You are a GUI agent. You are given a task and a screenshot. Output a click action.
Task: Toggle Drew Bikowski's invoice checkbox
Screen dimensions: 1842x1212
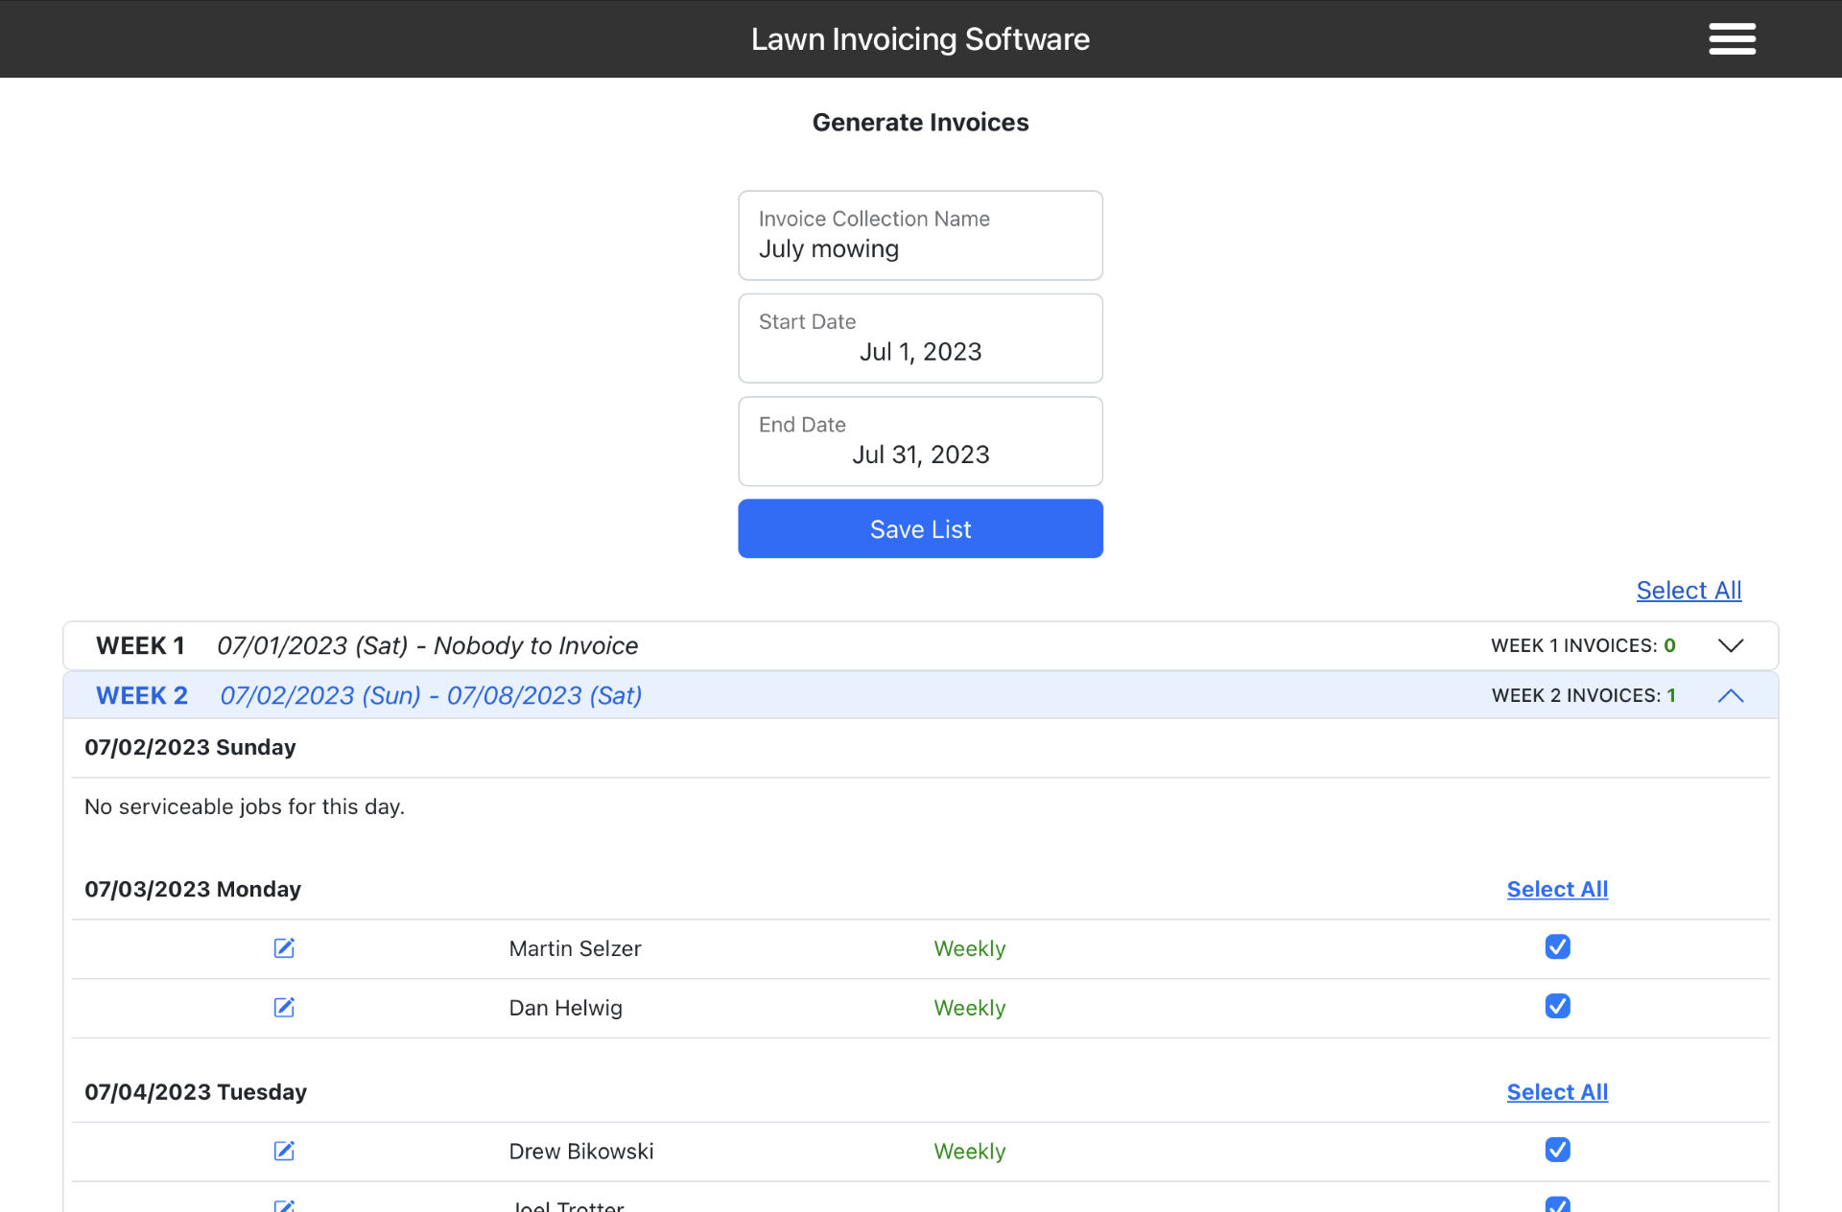pos(1557,1150)
